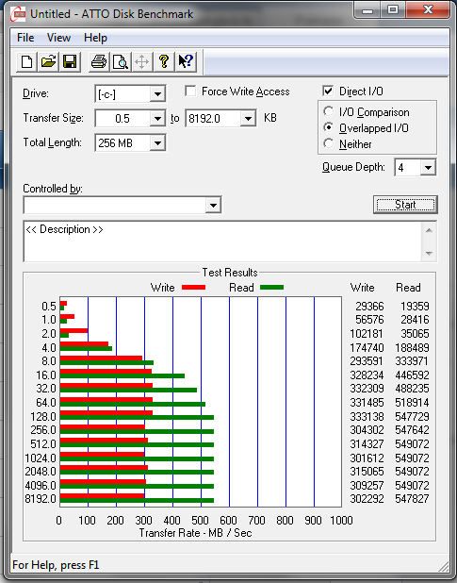Open the View menu

tap(58, 38)
